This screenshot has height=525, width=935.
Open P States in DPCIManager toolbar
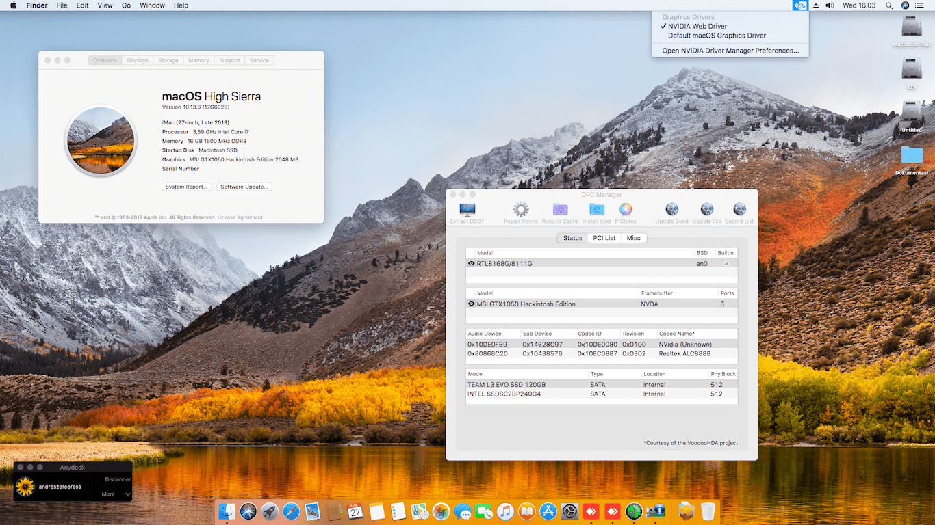[x=626, y=213]
